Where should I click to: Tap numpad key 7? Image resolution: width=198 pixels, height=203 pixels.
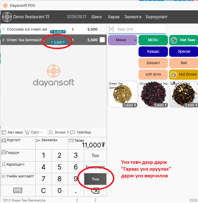click(x=44, y=179)
